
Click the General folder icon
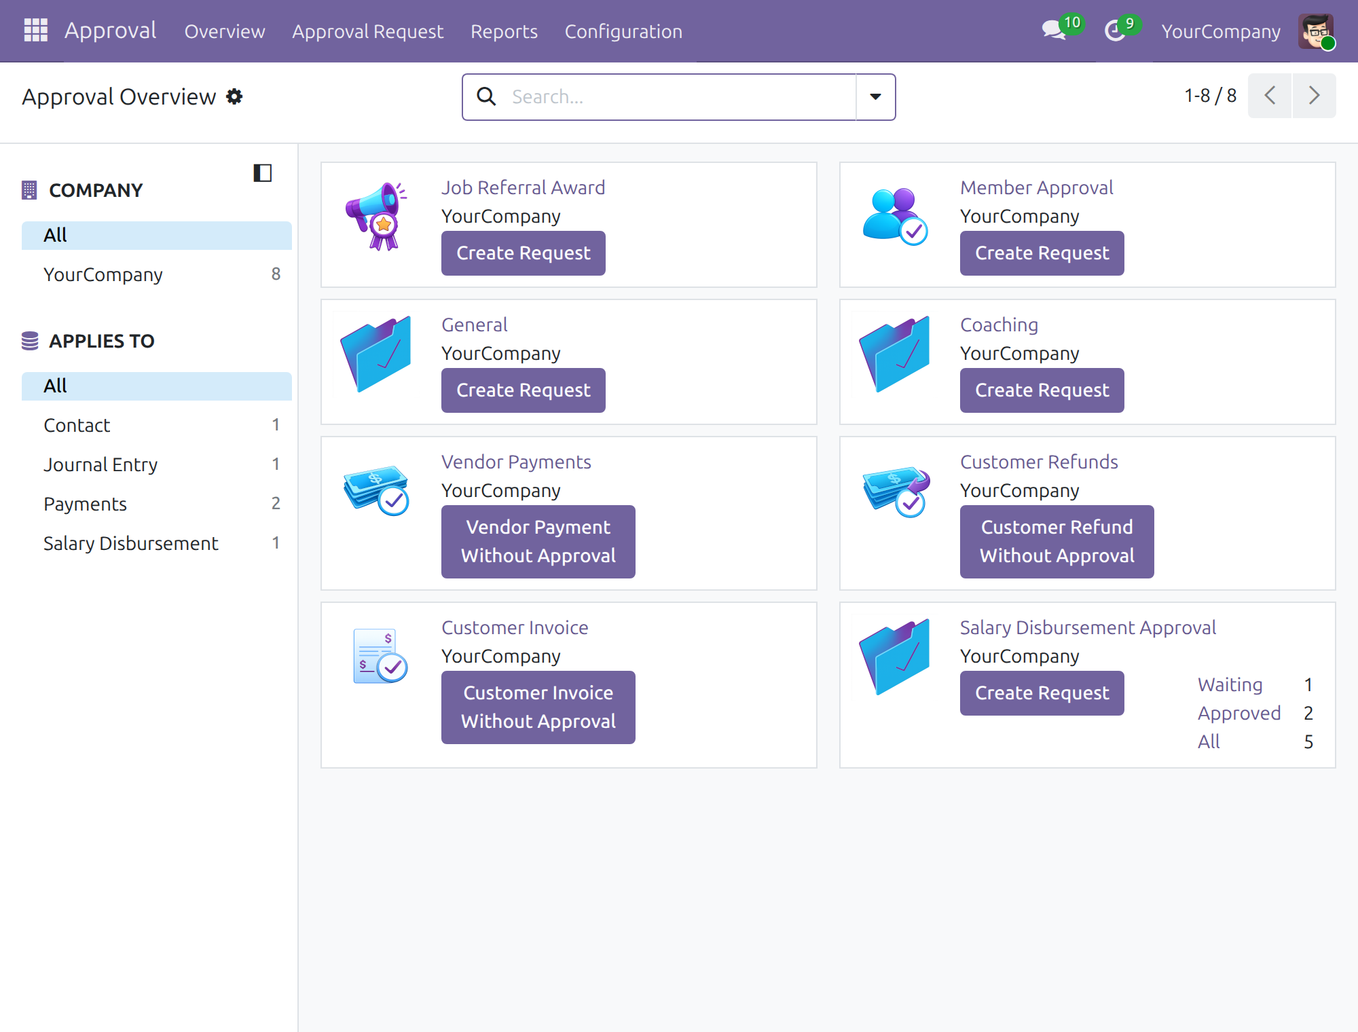376,353
